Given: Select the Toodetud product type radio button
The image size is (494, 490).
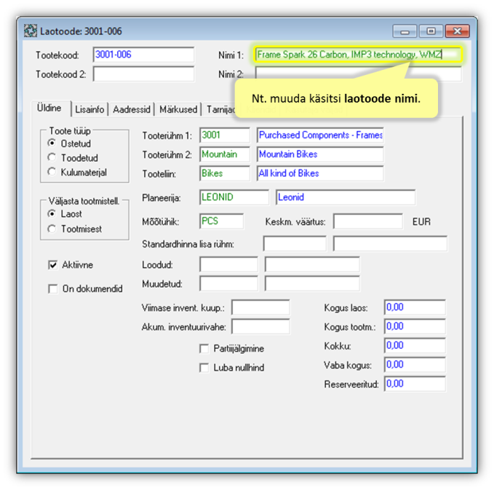Looking at the screenshot, I should click(52, 157).
